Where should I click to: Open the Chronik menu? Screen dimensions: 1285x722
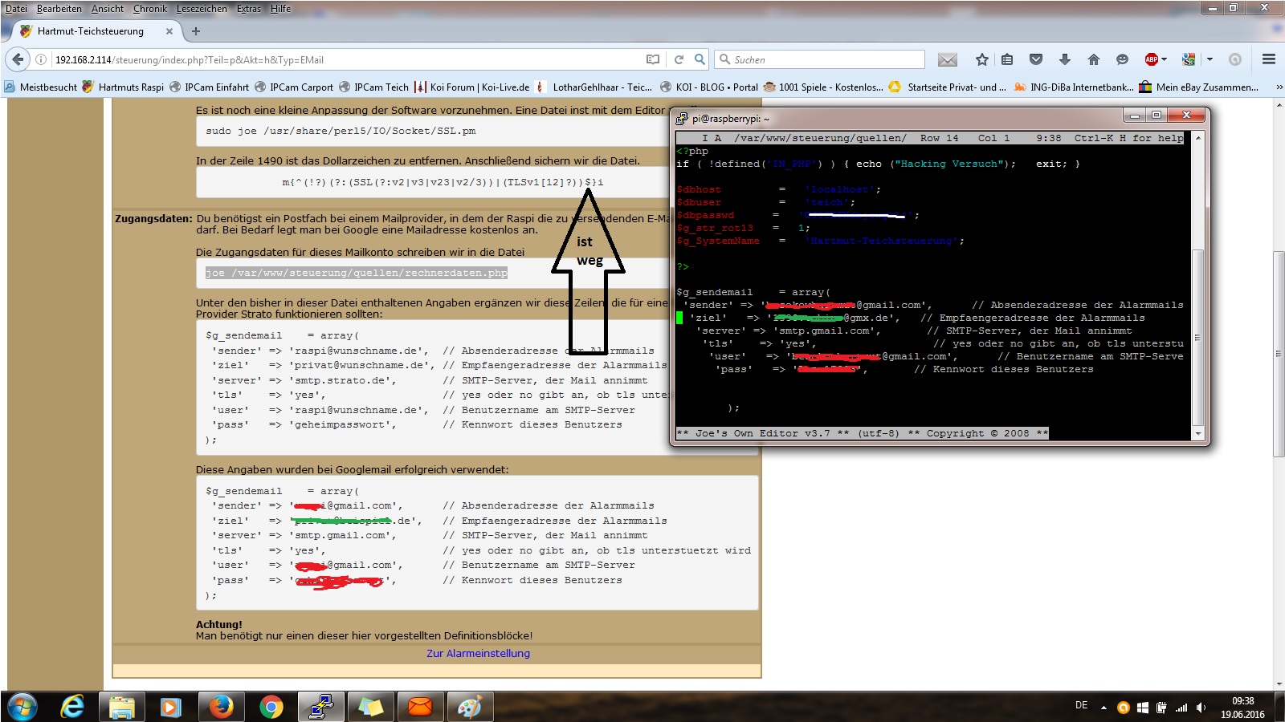click(x=150, y=9)
